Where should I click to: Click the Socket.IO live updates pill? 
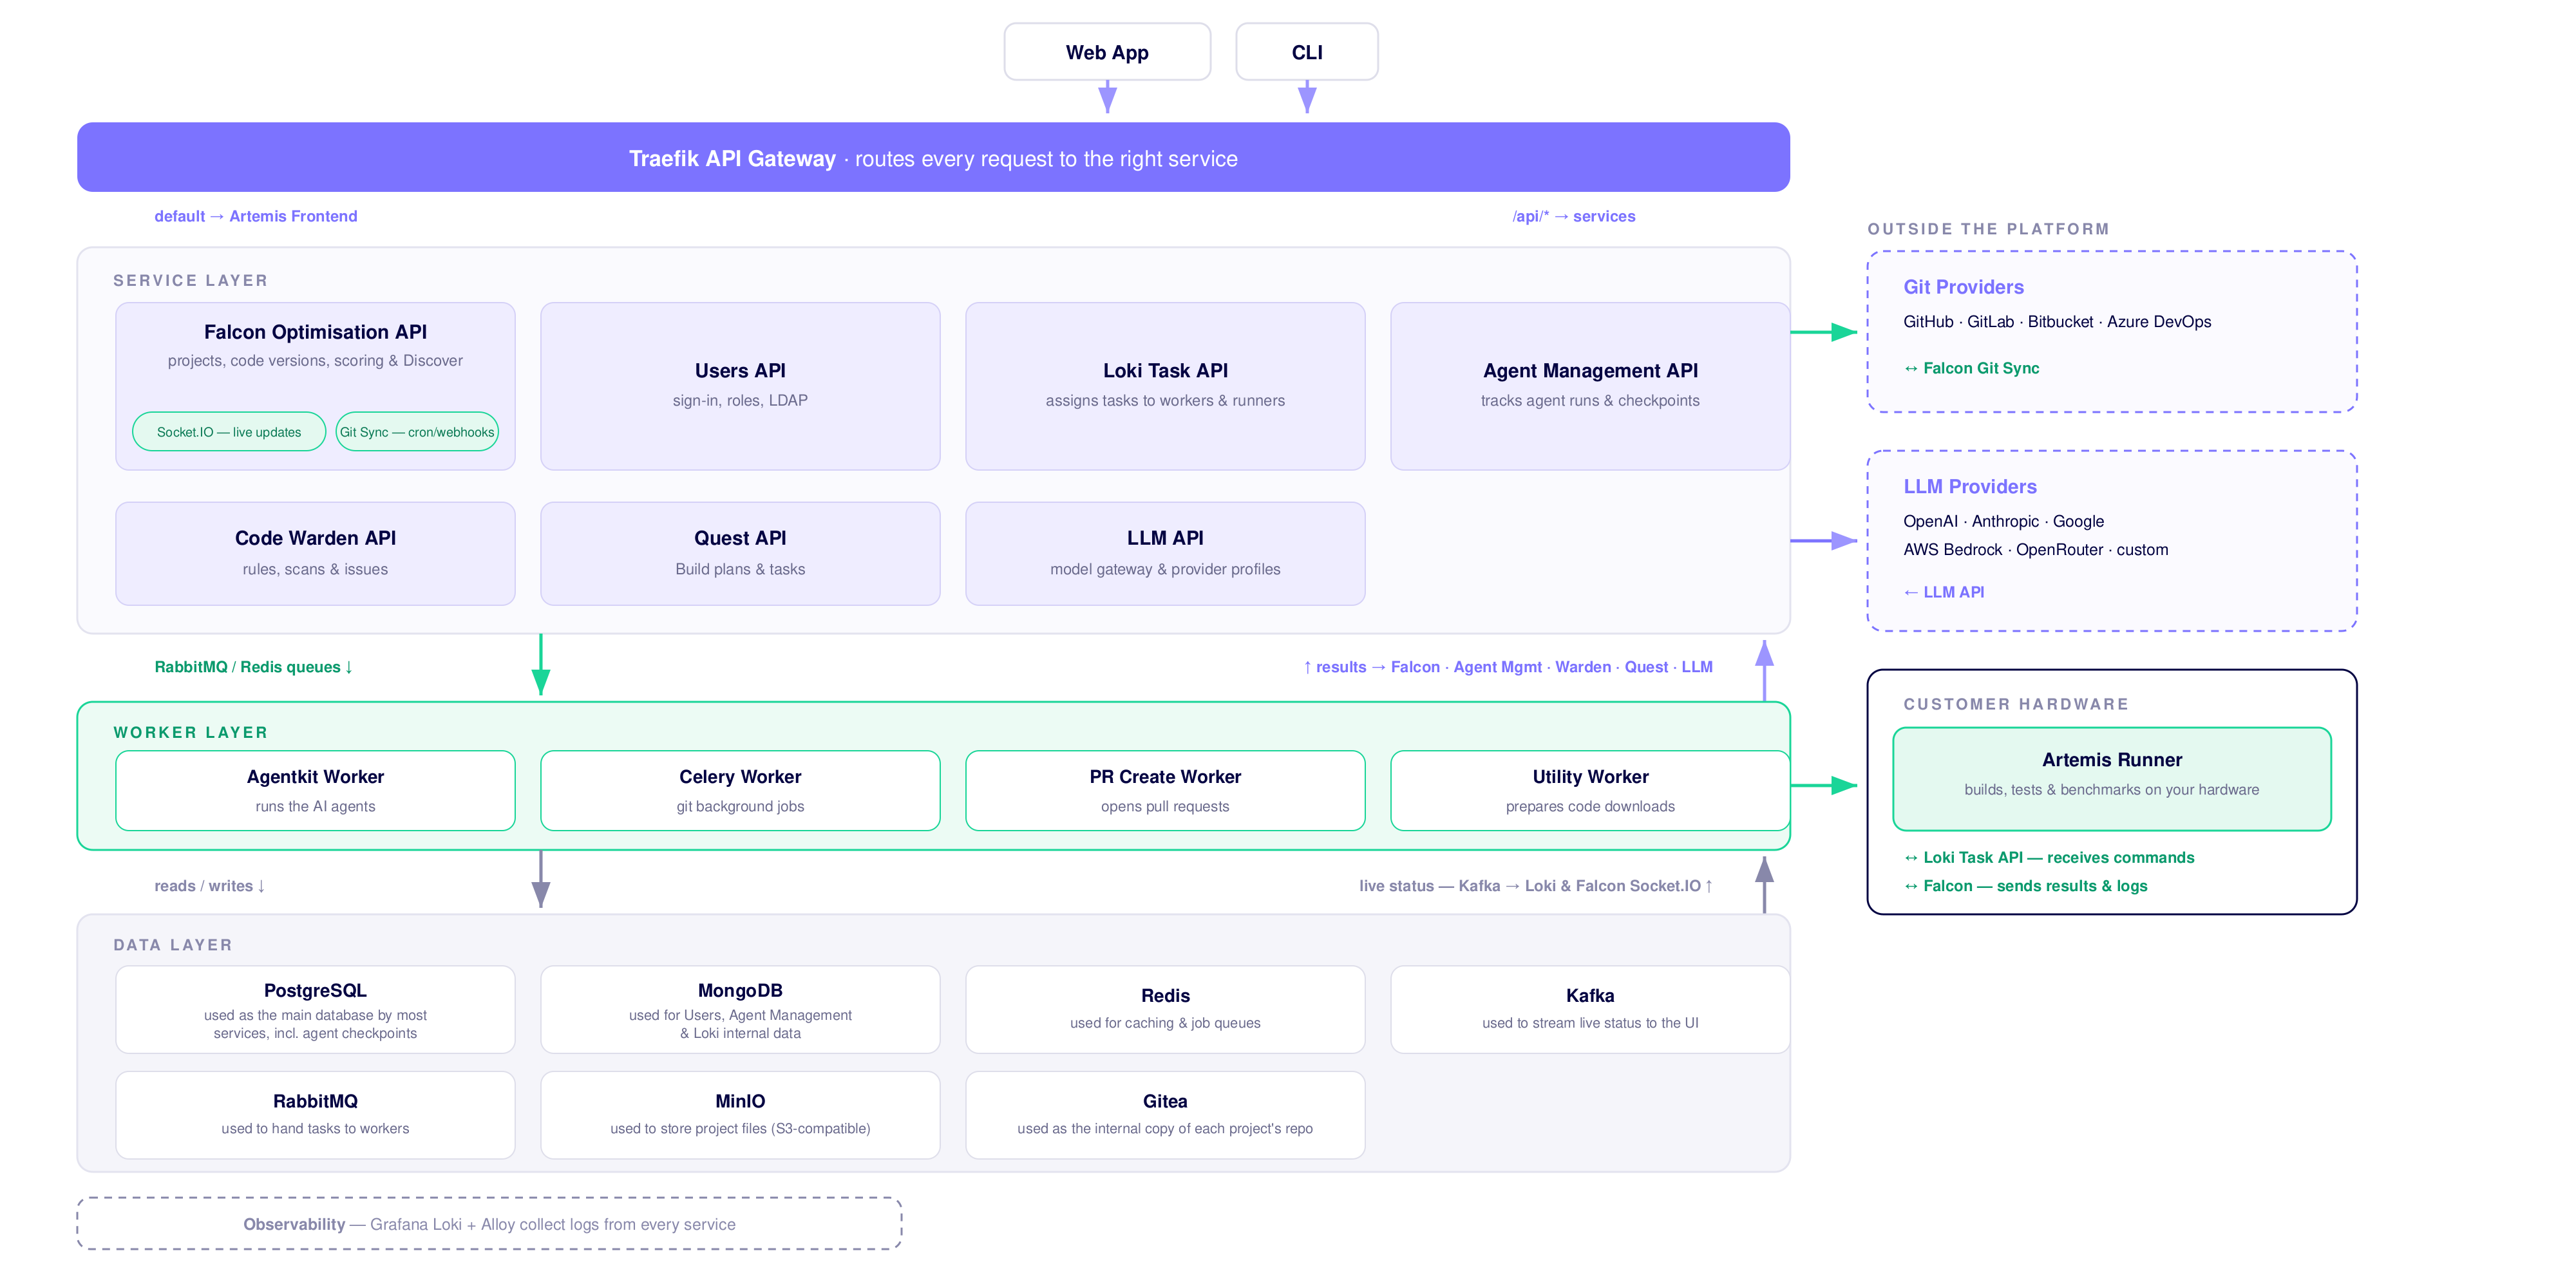229,432
